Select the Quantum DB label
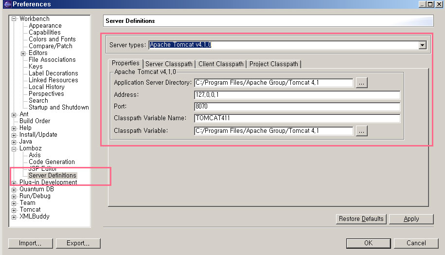The width and height of the screenshot is (445, 255). [36, 189]
